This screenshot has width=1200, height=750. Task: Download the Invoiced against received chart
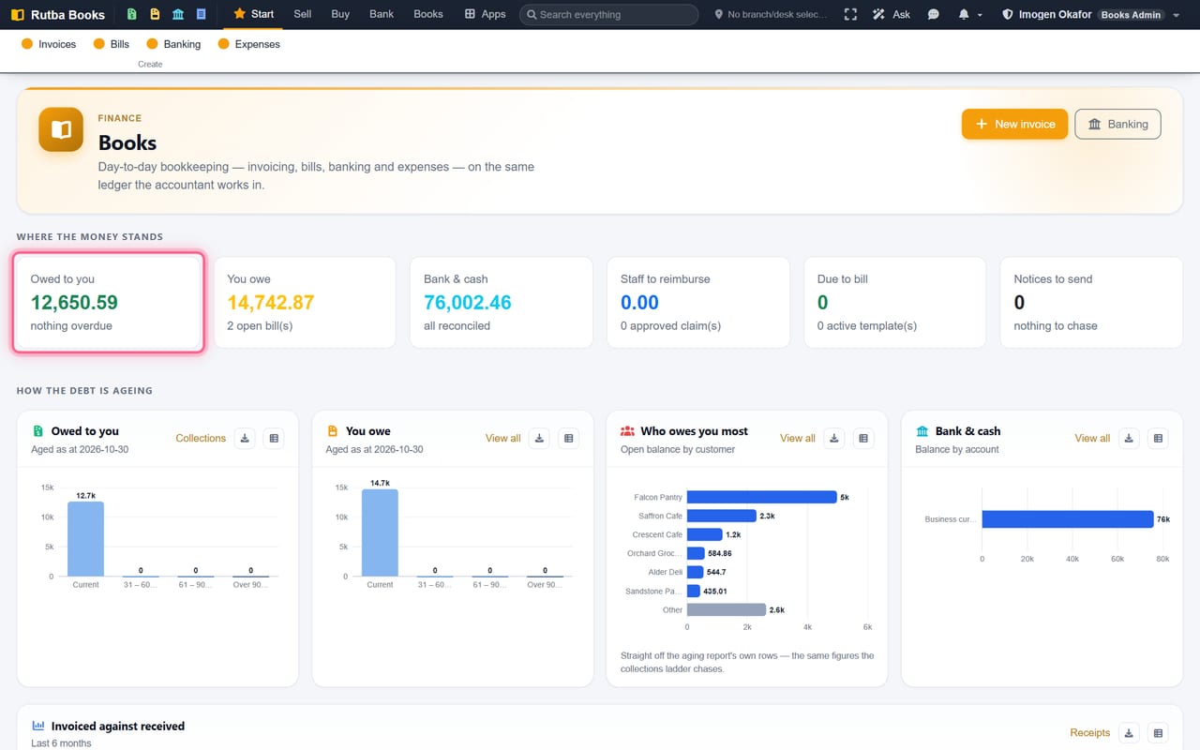tap(1129, 733)
